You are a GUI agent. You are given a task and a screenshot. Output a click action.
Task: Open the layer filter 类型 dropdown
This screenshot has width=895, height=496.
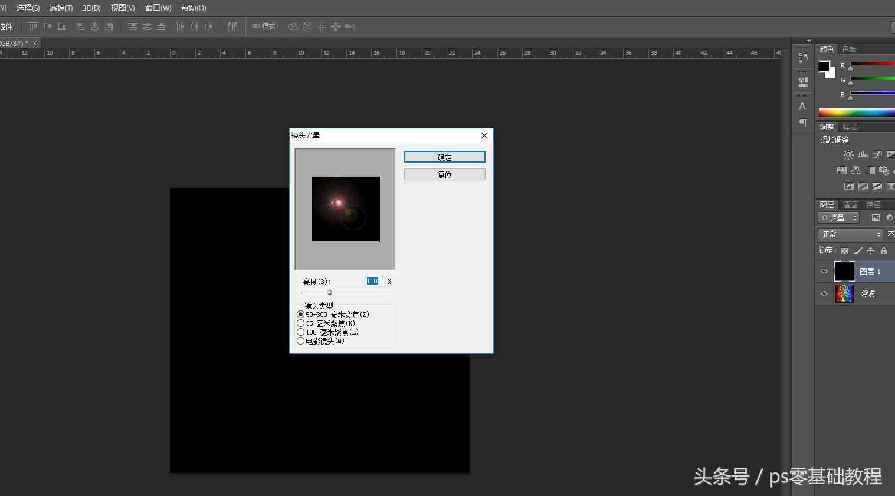[x=838, y=218]
